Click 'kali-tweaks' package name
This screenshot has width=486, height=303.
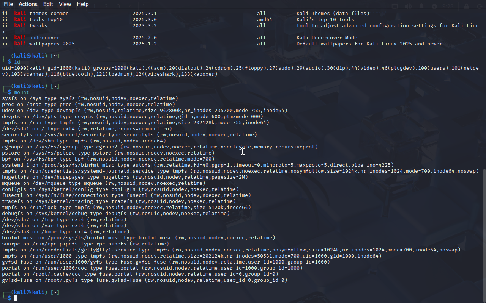pyautogui.click(x=31, y=26)
